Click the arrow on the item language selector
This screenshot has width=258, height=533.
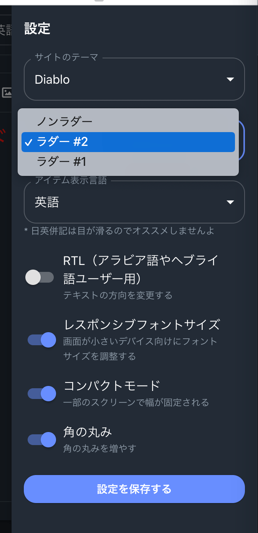point(230,202)
